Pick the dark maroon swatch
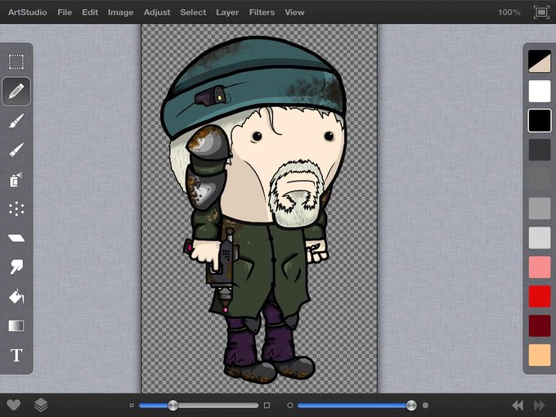This screenshot has height=417, width=556. [x=540, y=325]
